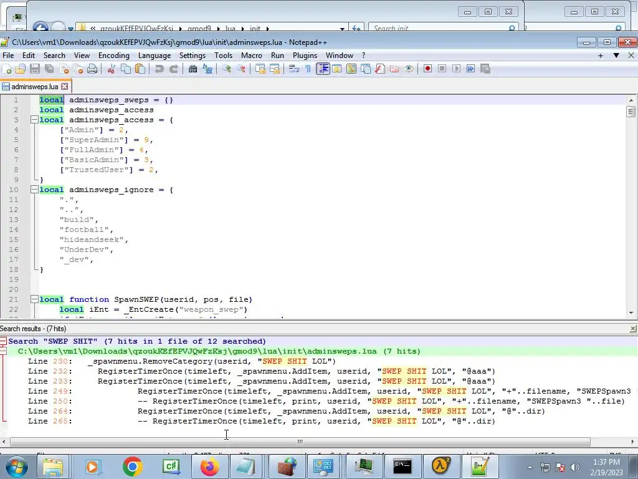Click the Close document toolbar icon
The height and width of the screenshot is (479, 638).
coord(64,69)
